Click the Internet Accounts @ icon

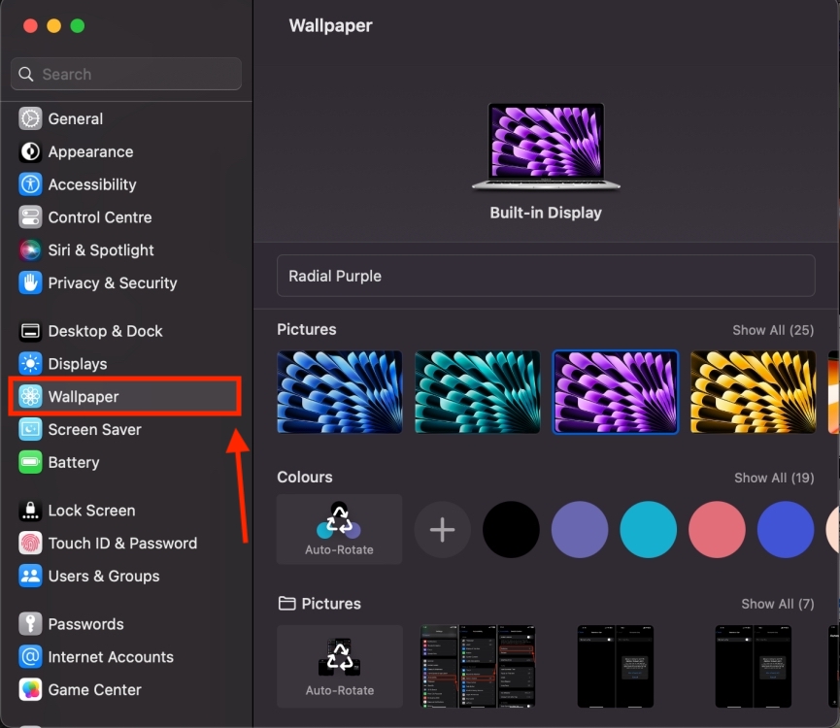click(x=30, y=657)
